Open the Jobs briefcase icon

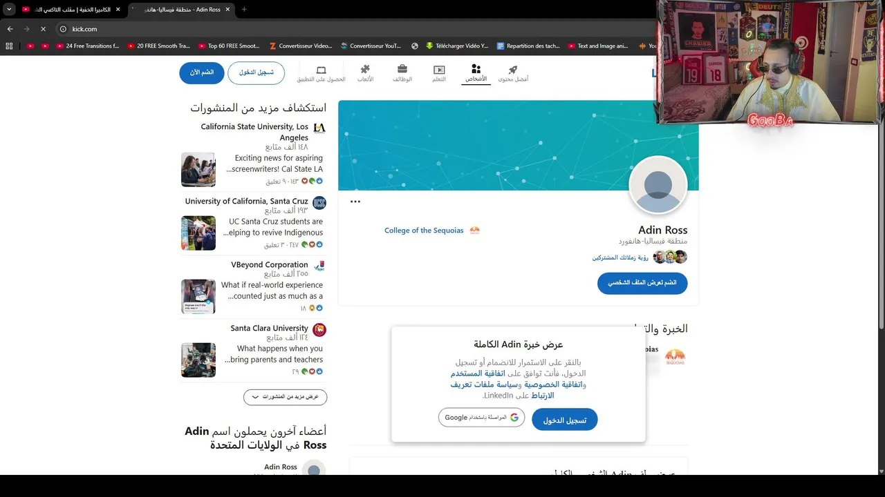point(402,73)
